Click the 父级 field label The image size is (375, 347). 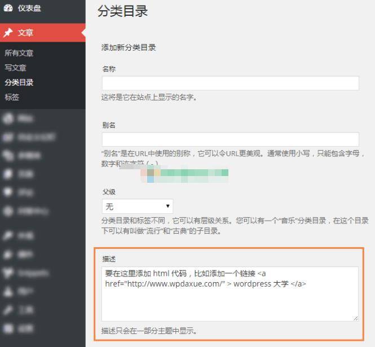click(x=109, y=192)
